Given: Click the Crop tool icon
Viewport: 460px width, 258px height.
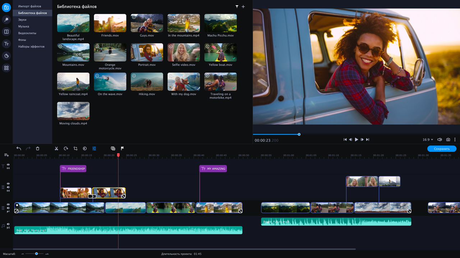Looking at the screenshot, I should pyautogui.click(x=75, y=148).
